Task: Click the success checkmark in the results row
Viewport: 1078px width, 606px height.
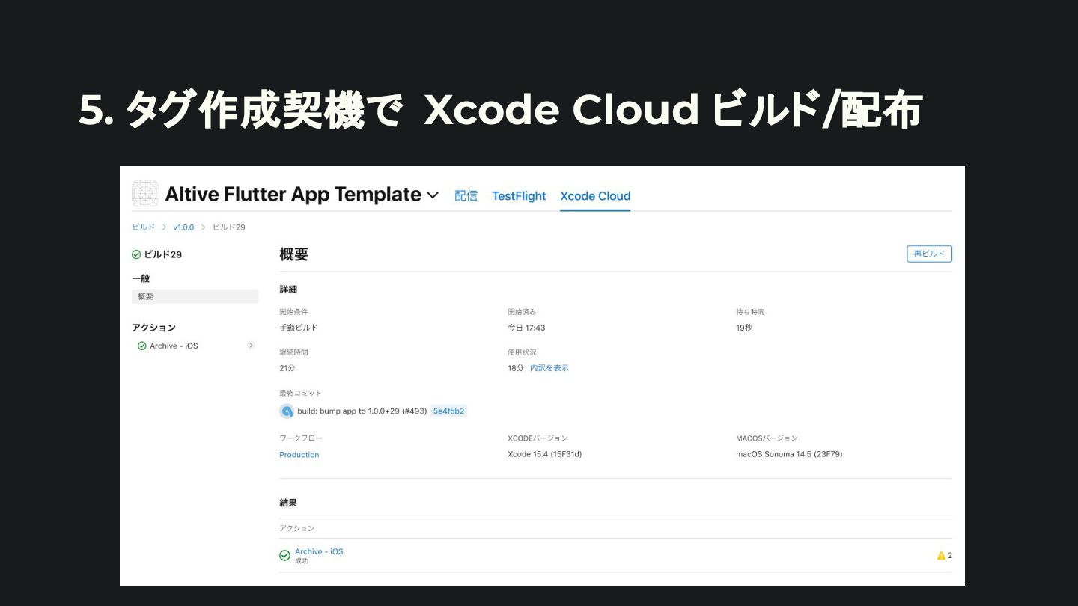Action: (x=284, y=556)
